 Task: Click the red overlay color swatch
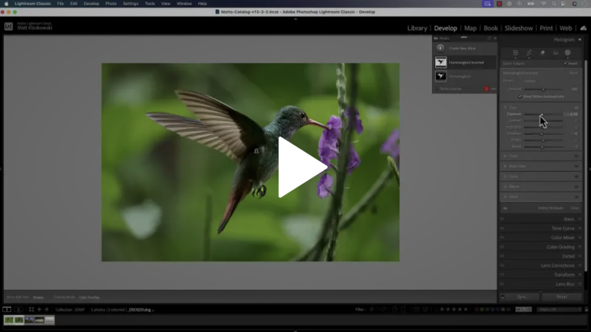coord(486,89)
